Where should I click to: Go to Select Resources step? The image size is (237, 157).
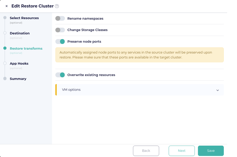coord(24,18)
